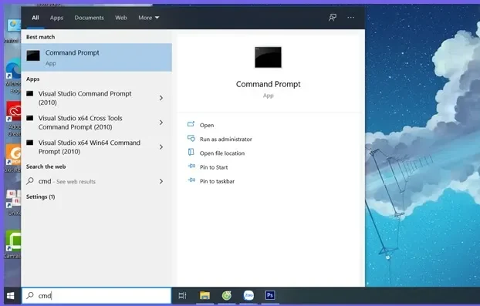Screen dimensions: 480x306
Task: Click the Command Prompt best match icon
Action: 33,56
